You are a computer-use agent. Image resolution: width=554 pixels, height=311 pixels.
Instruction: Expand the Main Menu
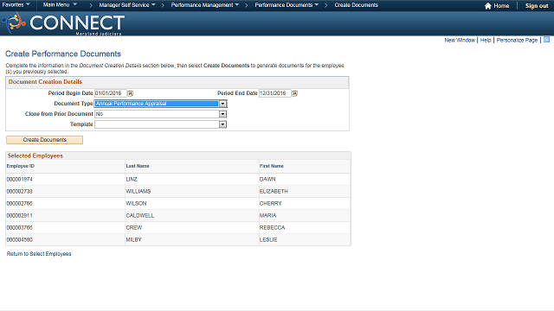60,5
